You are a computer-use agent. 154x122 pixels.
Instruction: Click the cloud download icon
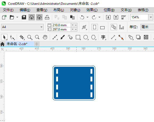pos(32,17)
